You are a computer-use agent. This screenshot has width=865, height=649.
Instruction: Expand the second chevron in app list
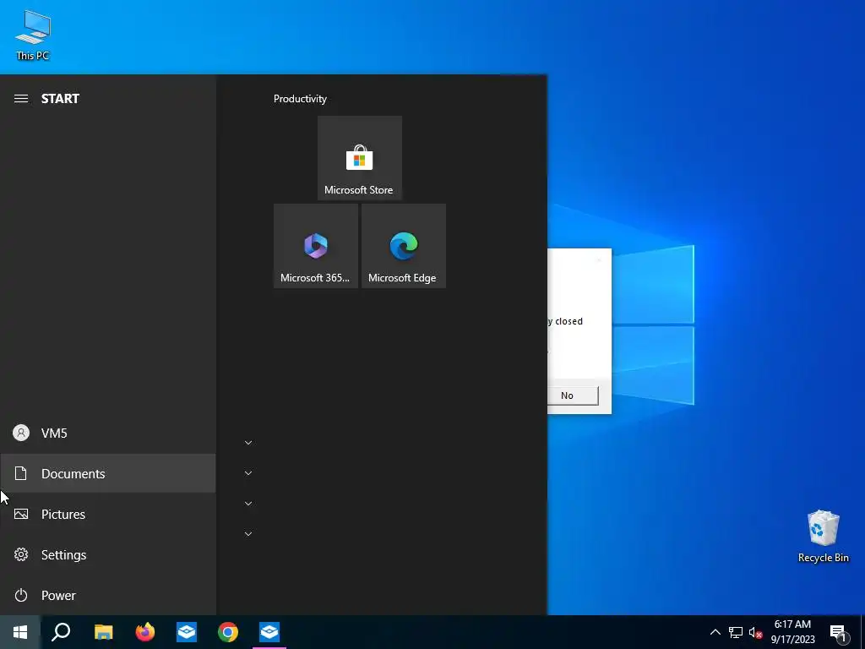point(248,473)
